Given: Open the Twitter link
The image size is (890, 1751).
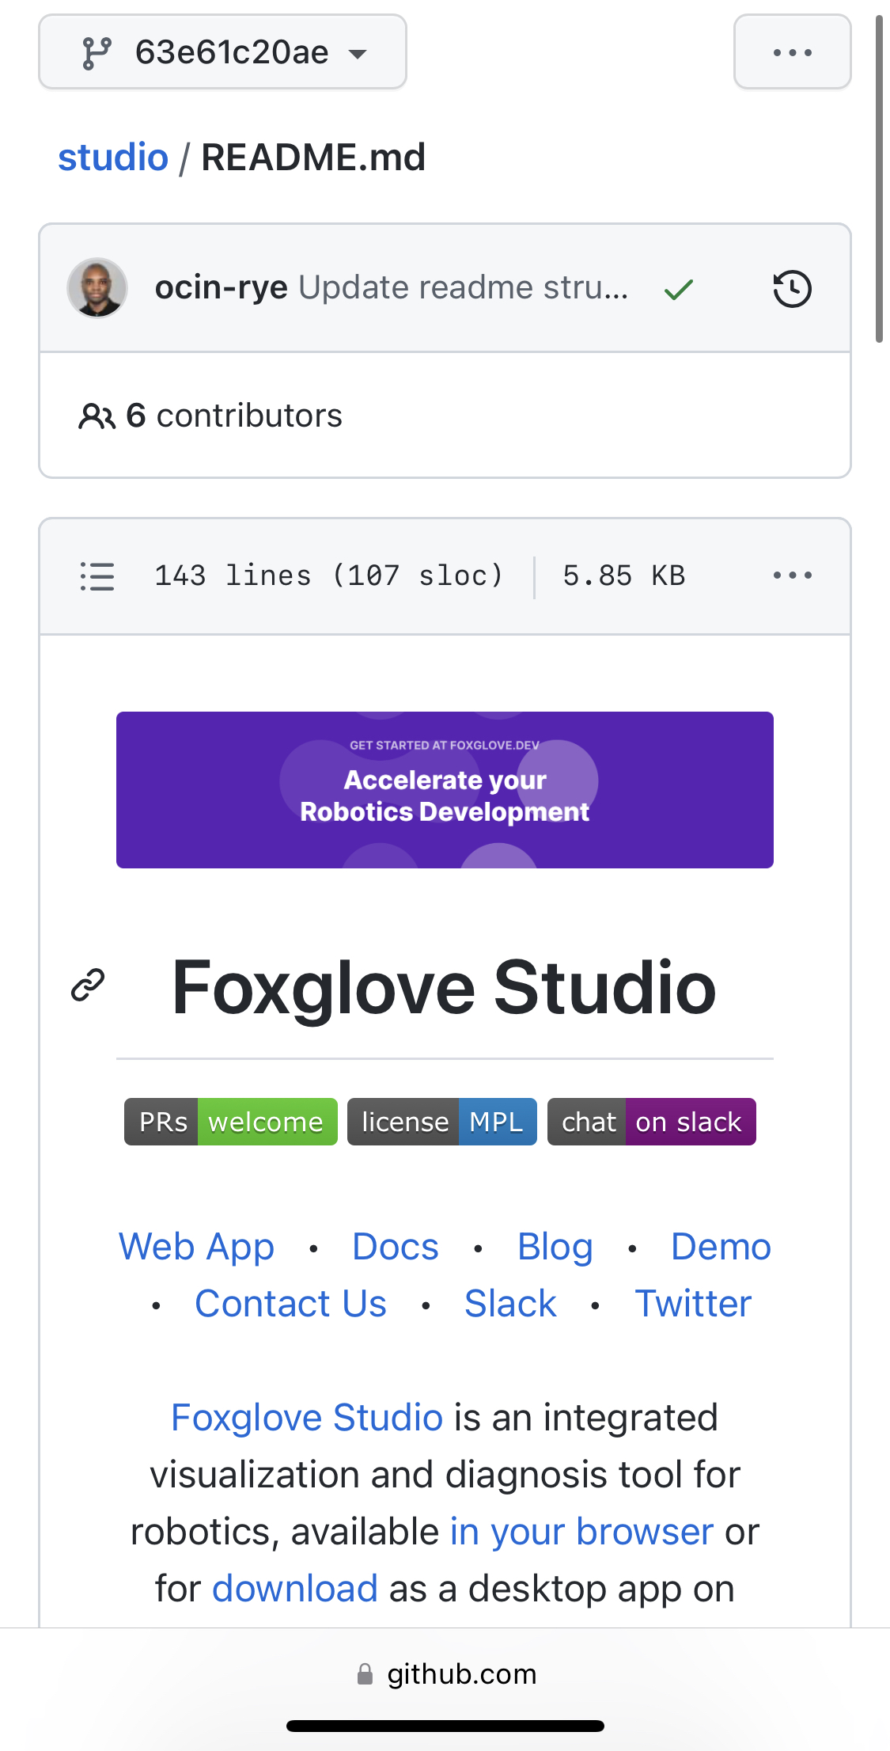Looking at the screenshot, I should coord(693,1304).
